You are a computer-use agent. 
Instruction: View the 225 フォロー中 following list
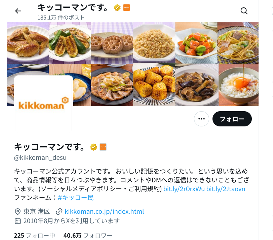click(x=35, y=236)
